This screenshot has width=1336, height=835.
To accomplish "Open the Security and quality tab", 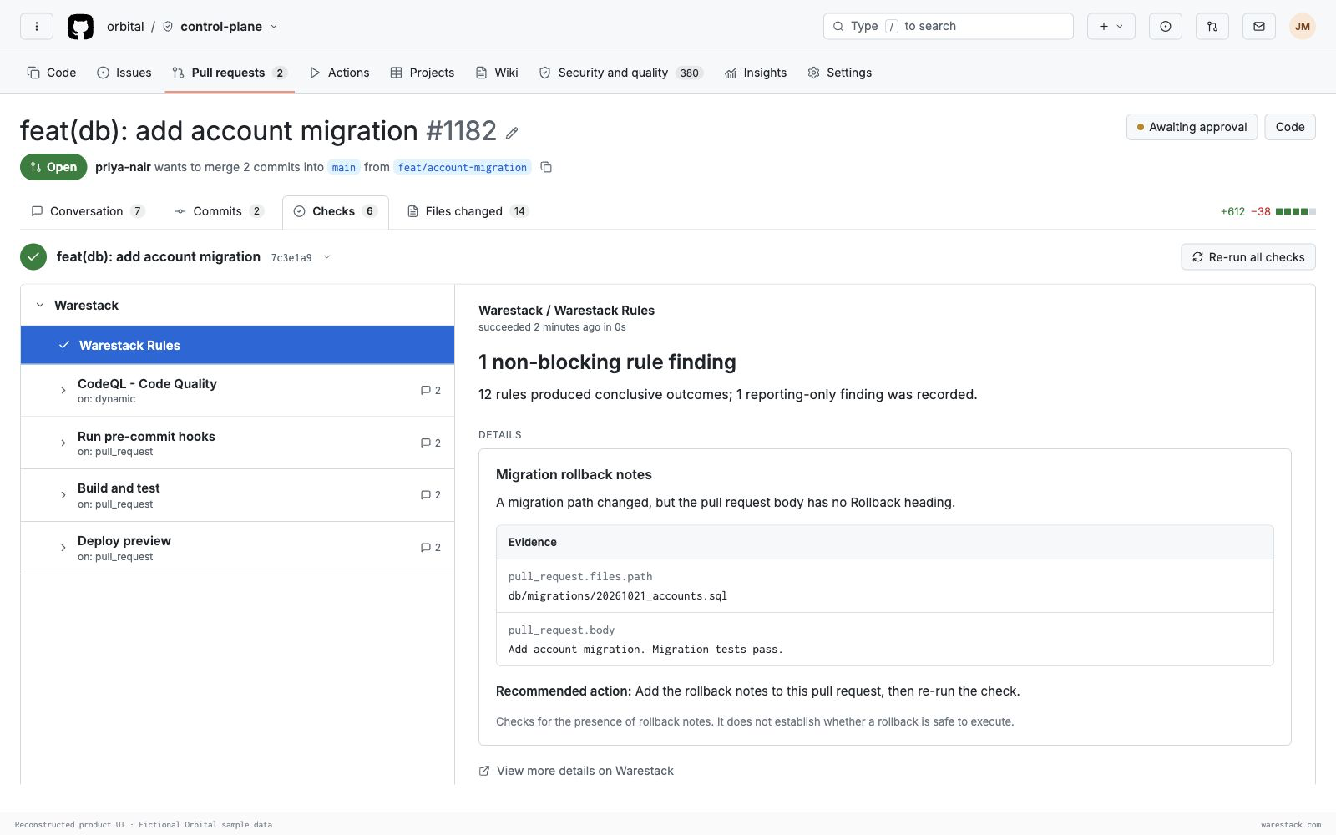I will point(620,73).
